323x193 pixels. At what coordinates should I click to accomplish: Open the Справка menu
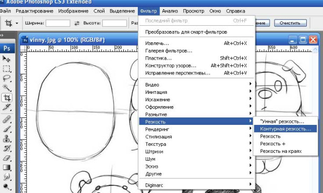coord(235,11)
